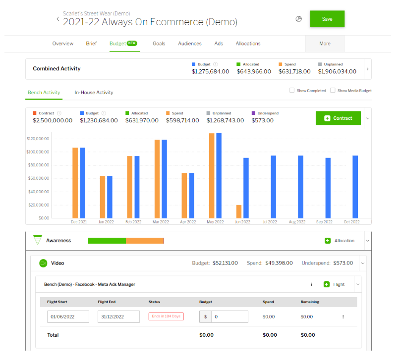Switch to the Audiences tab
Screen dimensions: 402x362
click(x=190, y=44)
